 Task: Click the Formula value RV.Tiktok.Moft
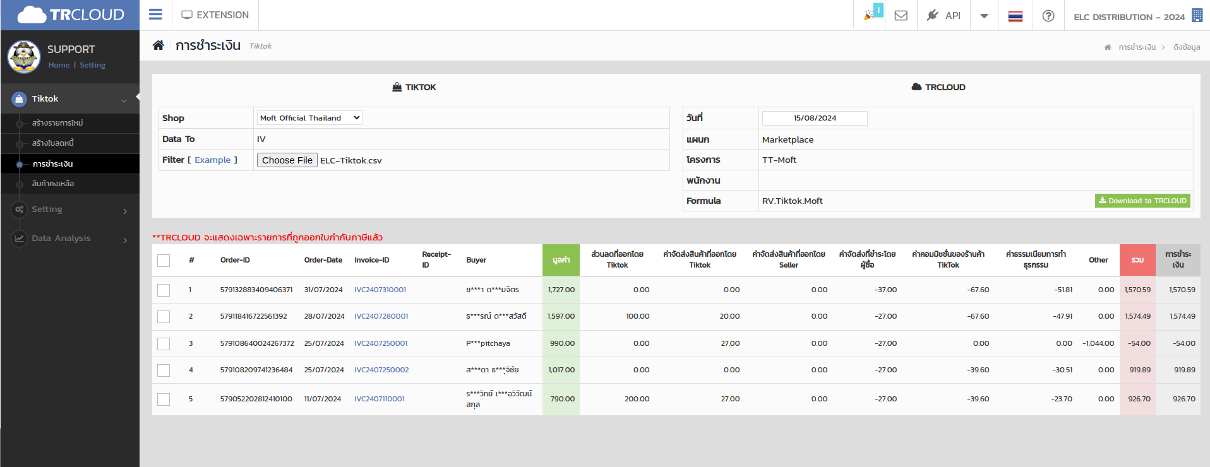pyautogui.click(x=792, y=201)
